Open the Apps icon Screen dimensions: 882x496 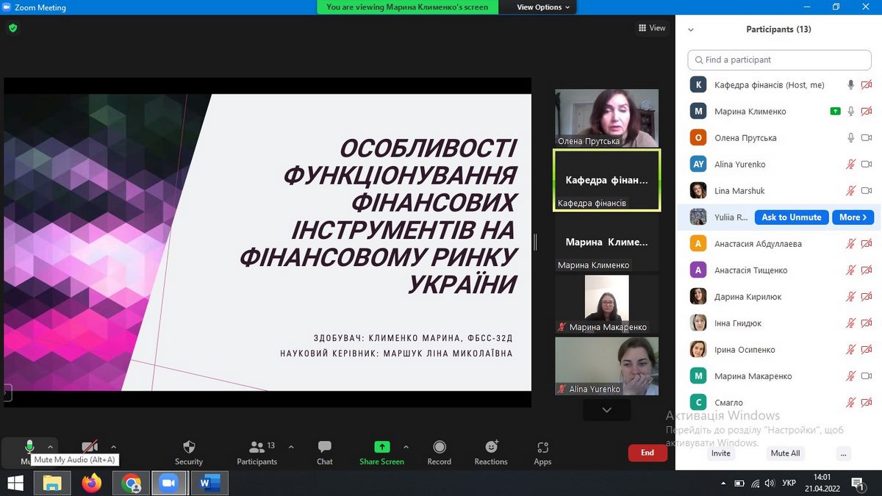click(x=542, y=447)
